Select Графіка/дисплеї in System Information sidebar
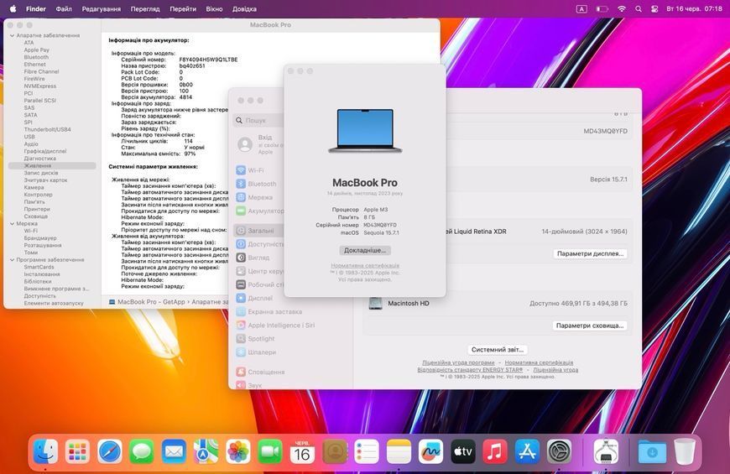730x474 pixels. click(45, 151)
